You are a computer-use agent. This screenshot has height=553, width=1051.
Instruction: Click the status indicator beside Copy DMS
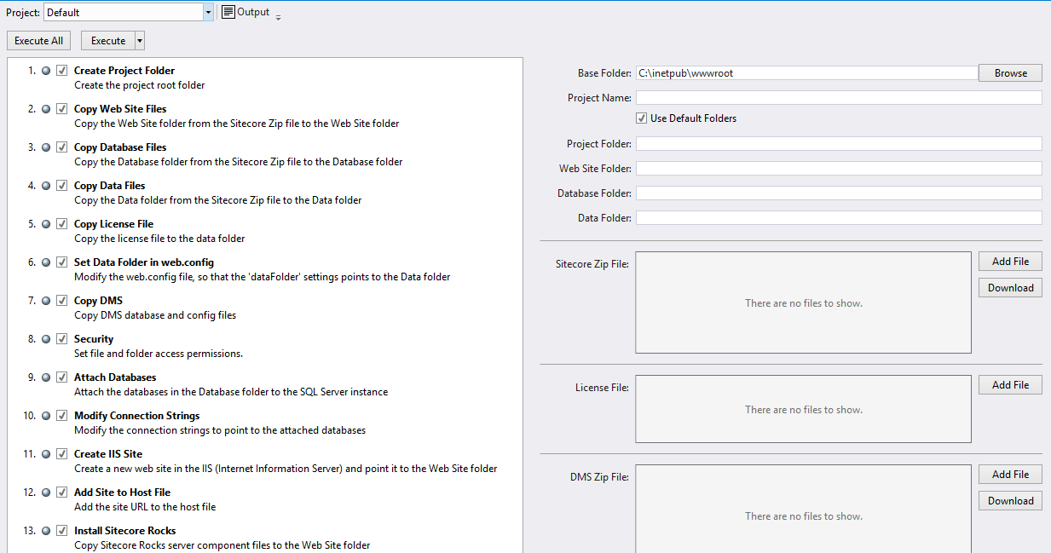[45, 300]
